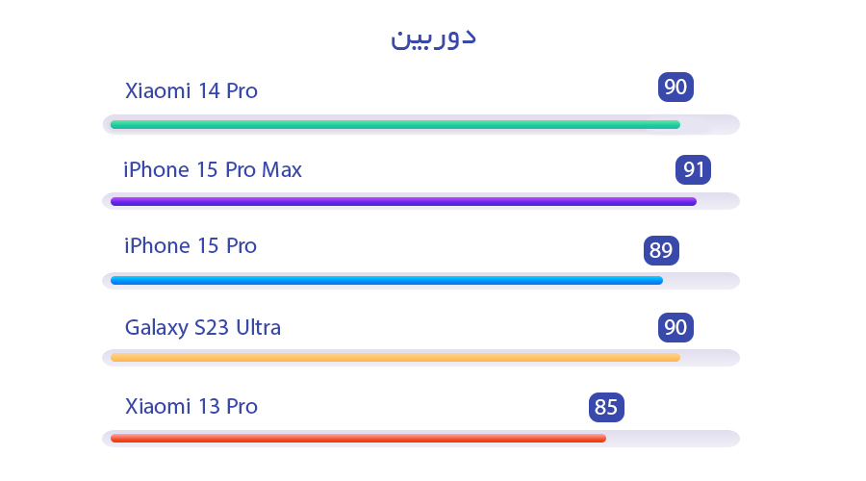Image resolution: width=866 pixels, height=481 pixels.
Task: Select the 91 score badge
Action: pyautogui.click(x=693, y=170)
